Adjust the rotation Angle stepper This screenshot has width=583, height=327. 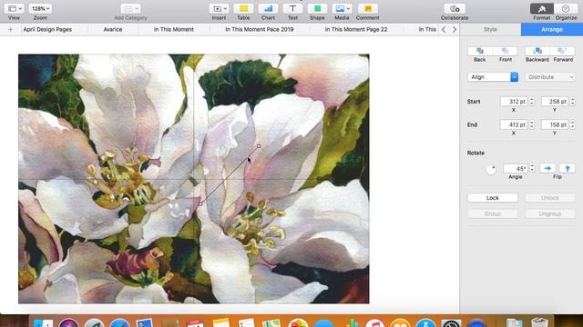(532, 168)
